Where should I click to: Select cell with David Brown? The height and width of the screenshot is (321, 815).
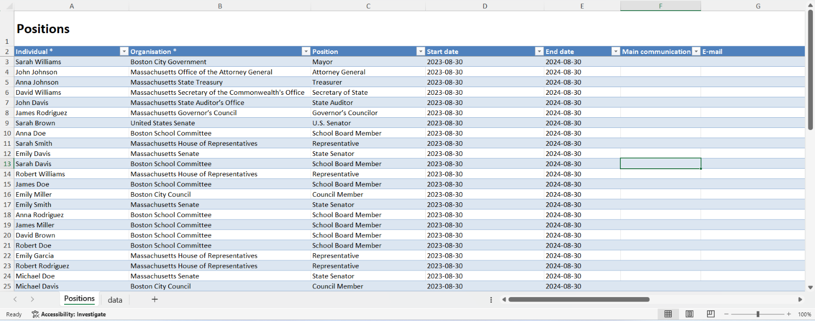tap(71, 235)
